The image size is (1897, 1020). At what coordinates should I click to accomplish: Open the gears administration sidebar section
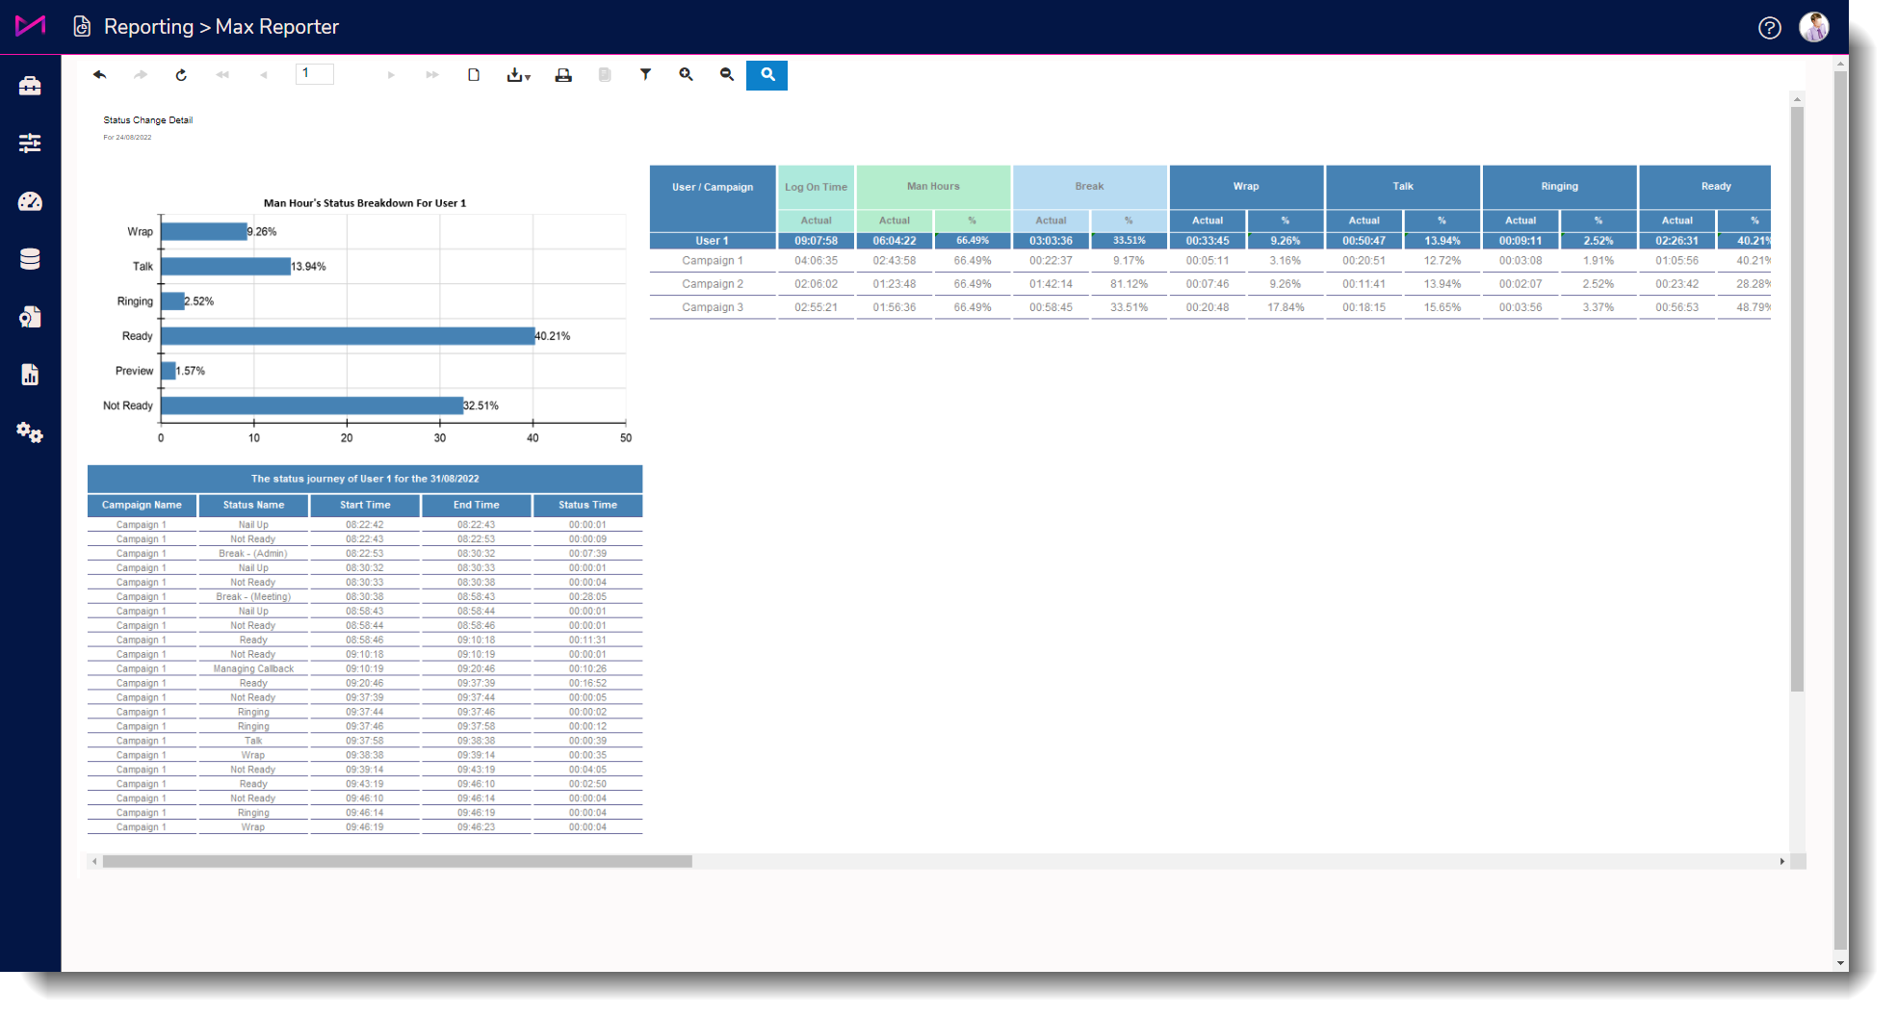[30, 432]
